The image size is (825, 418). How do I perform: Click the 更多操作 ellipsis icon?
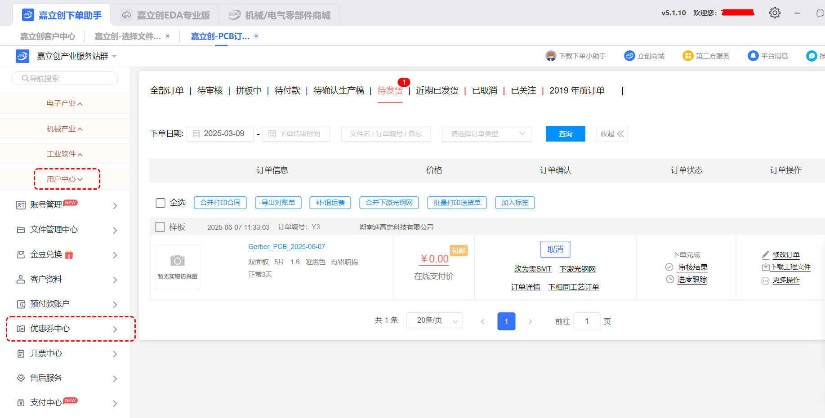tap(765, 281)
